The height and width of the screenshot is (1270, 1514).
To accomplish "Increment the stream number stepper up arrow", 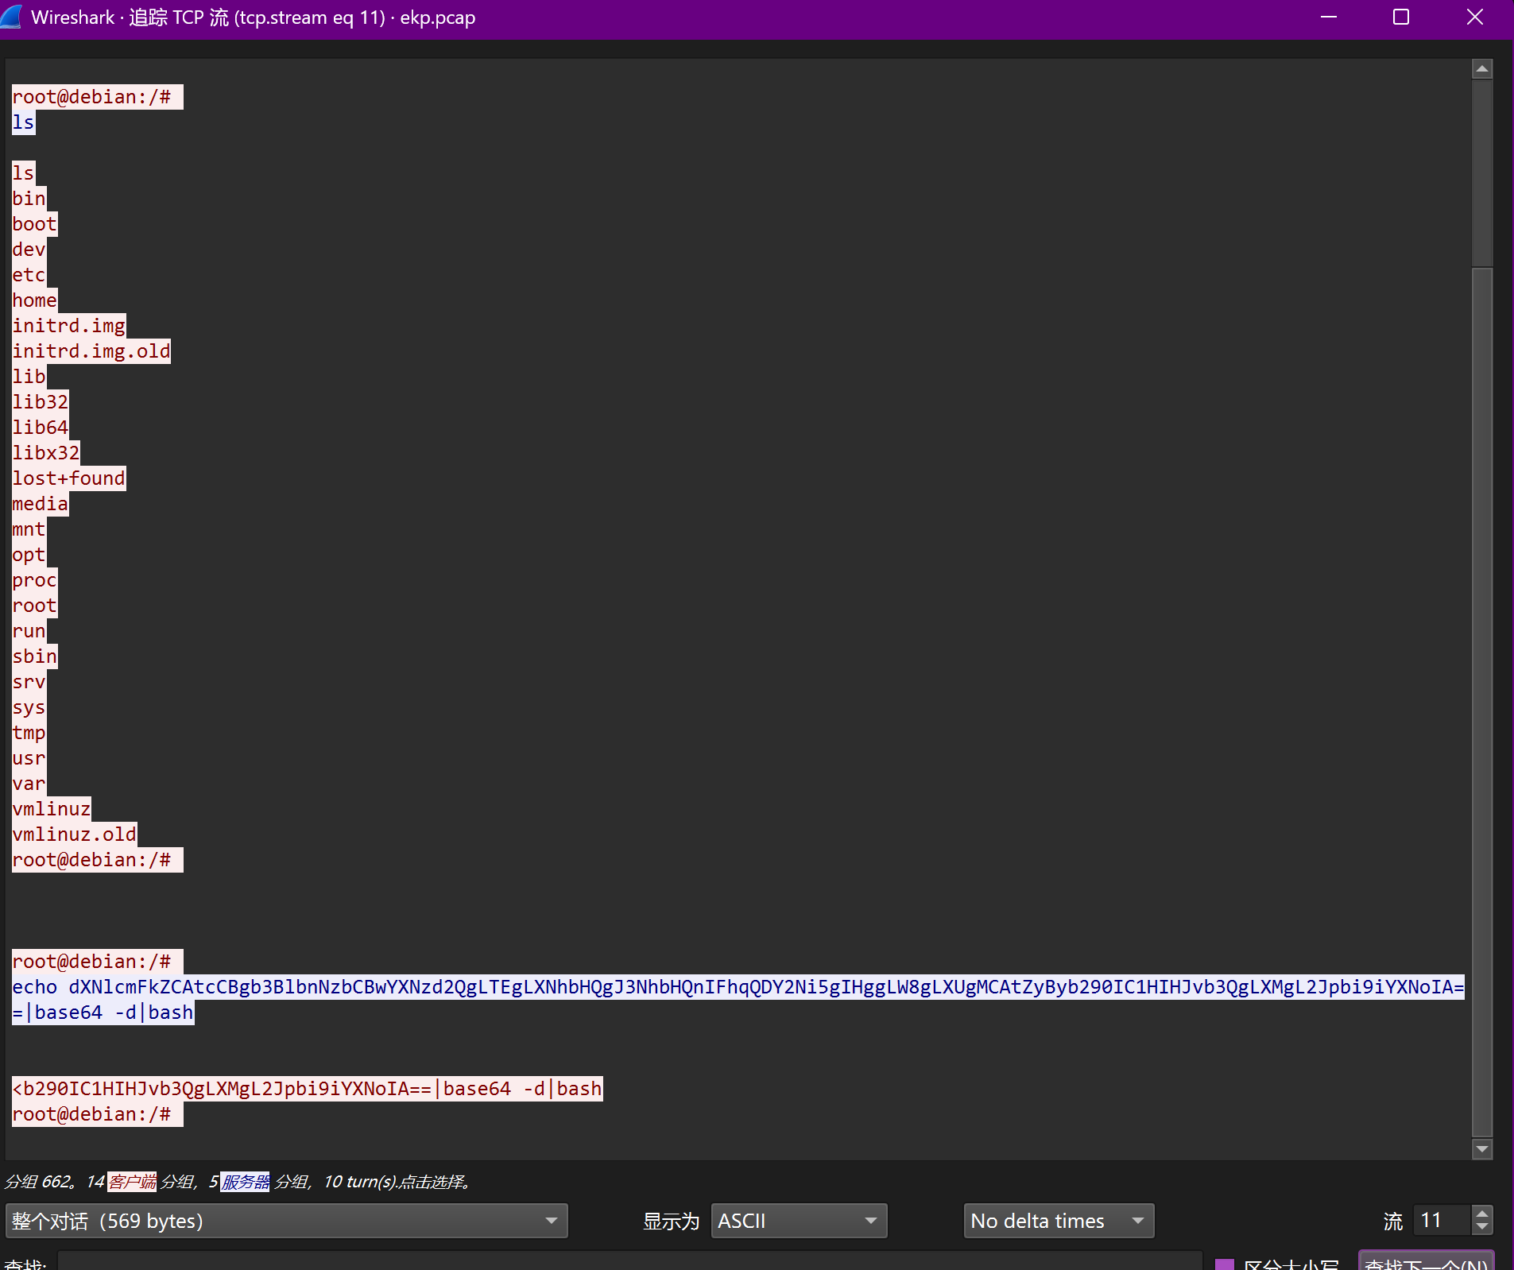I will pos(1481,1213).
